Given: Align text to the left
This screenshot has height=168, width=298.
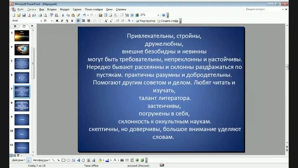Looking at the screenshot, I should [78, 21].
